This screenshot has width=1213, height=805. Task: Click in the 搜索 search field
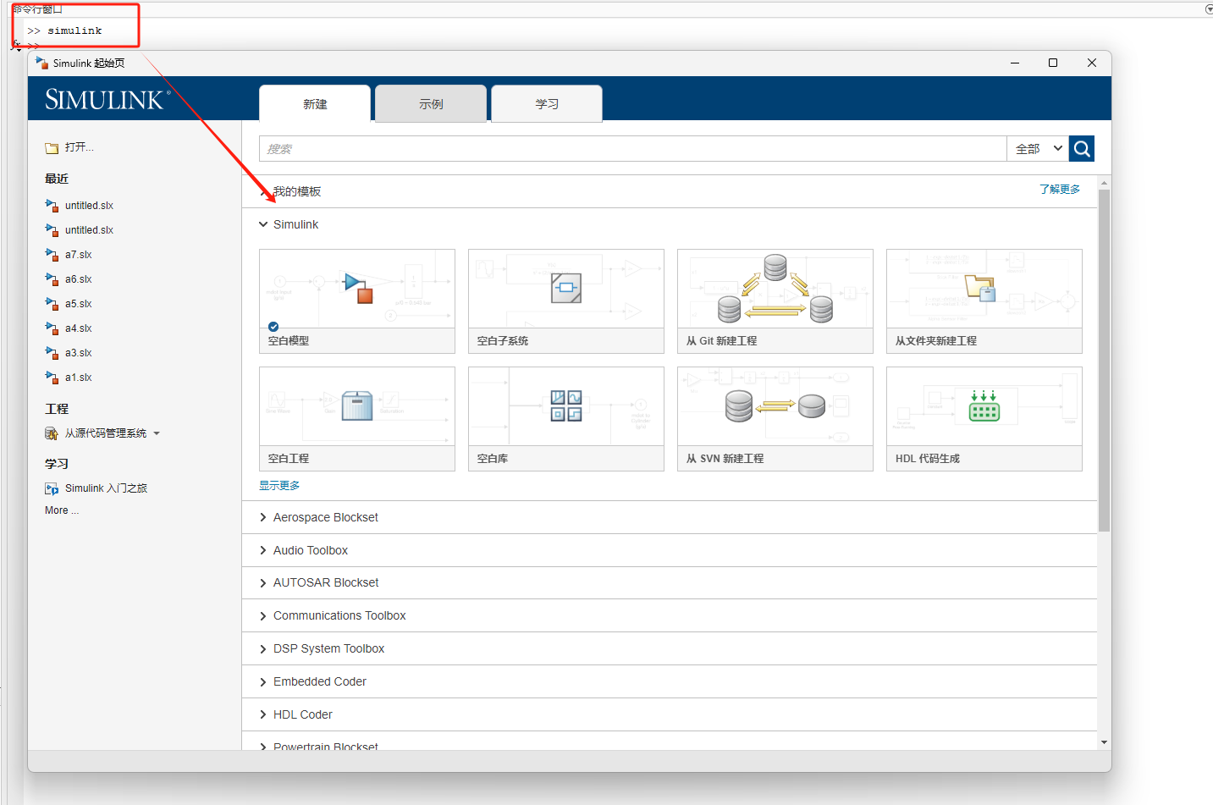(632, 148)
